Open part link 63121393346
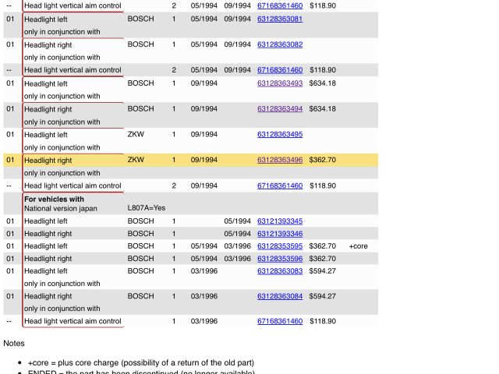Image resolution: width=499 pixels, height=374 pixels. click(280, 234)
